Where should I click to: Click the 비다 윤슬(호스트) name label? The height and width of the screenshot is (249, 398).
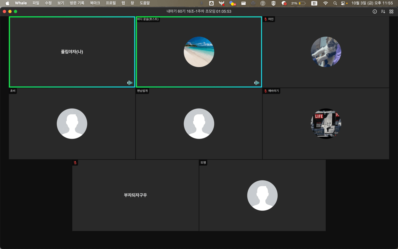[148, 19]
